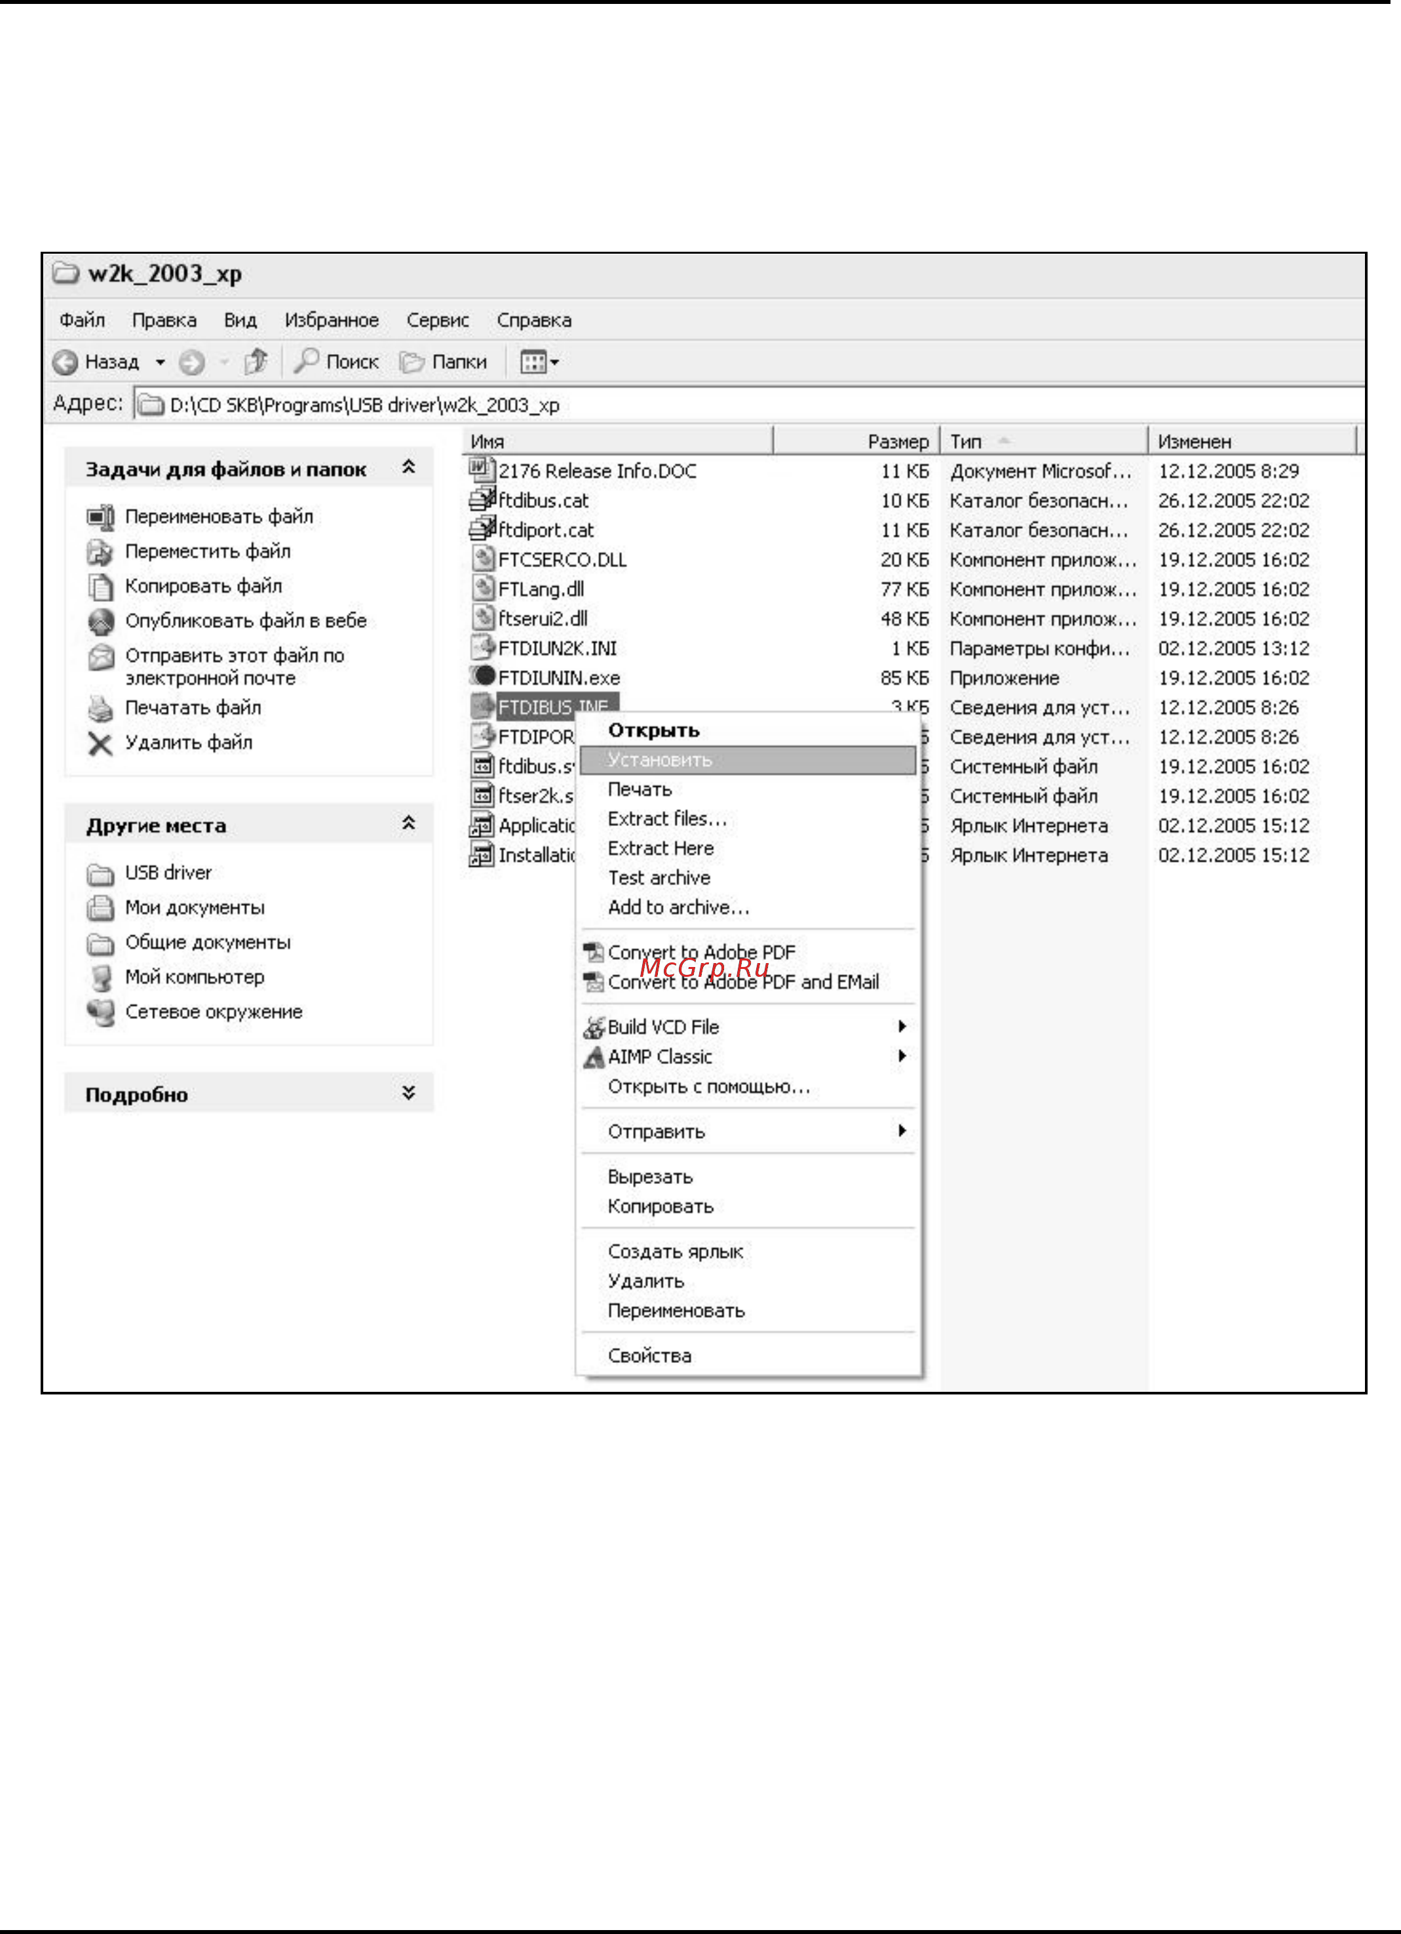Image resolution: width=1401 pixels, height=1934 pixels.
Task: Choose Создать ярлык in the context menu
Action: (748, 1252)
